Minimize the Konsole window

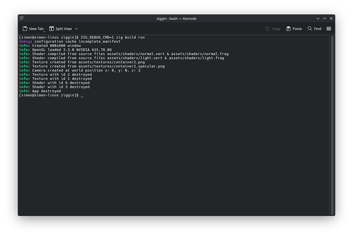(x=318, y=18)
